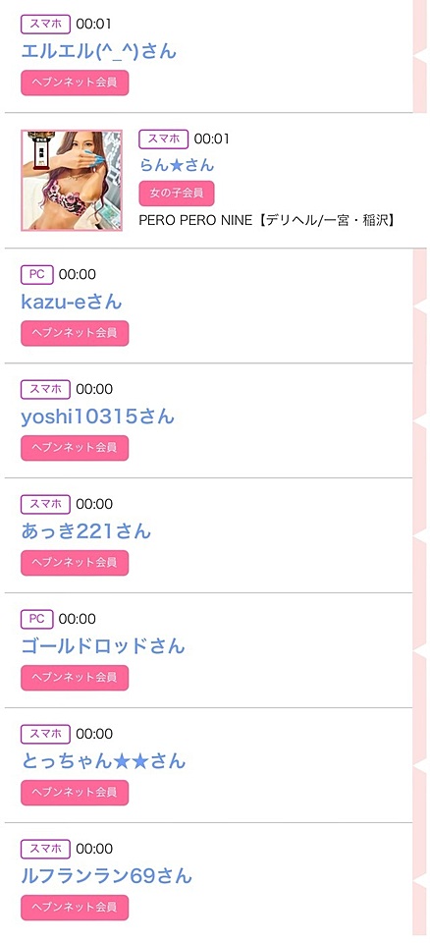Open エルエル(^_^)さん profile link

point(98,50)
